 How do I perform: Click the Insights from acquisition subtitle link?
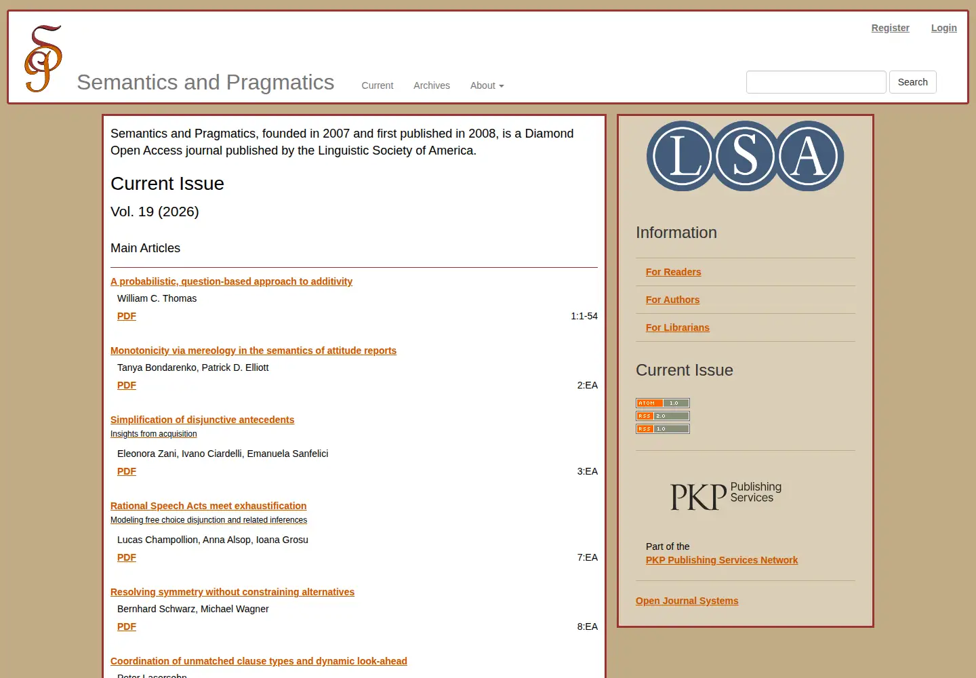[x=154, y=434]
